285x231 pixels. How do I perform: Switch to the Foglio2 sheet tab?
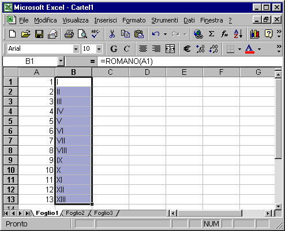[75, 213]
